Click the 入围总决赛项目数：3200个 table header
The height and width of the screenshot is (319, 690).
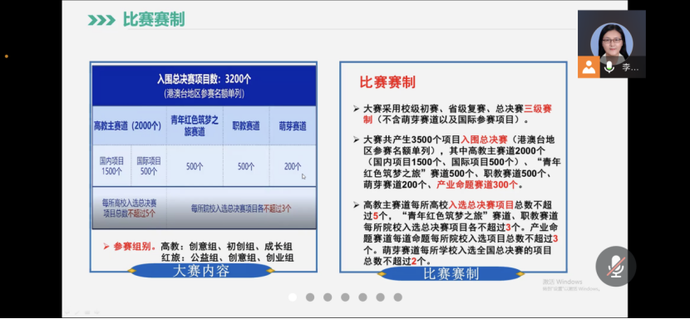[205, 86]
